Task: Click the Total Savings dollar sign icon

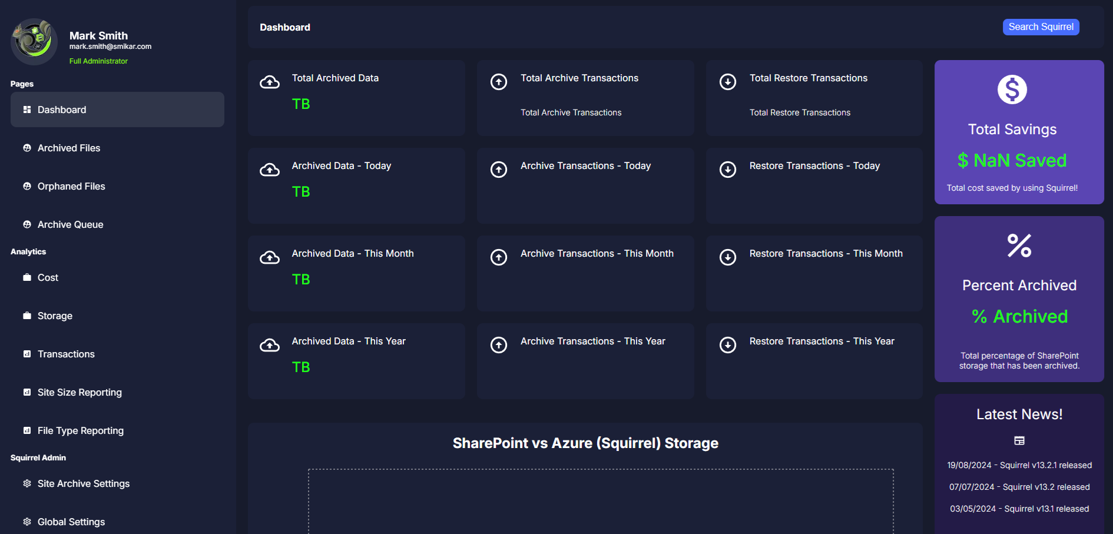Action: 1012,89
